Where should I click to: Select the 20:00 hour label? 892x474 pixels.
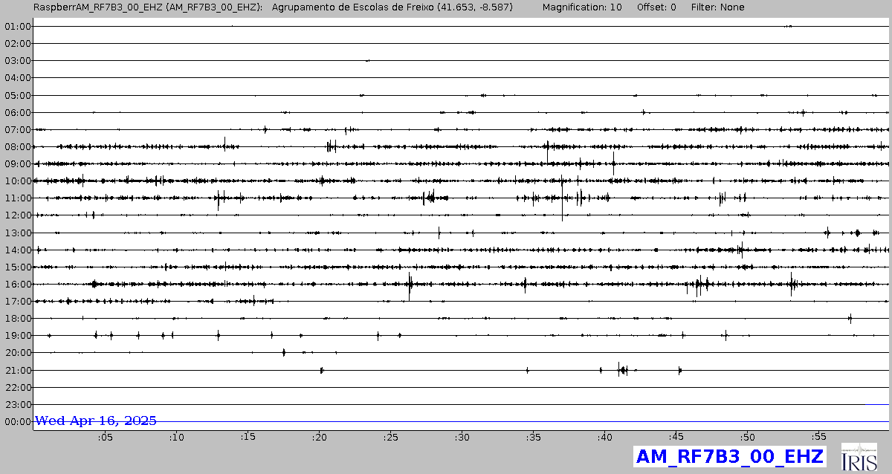(17, 353)
